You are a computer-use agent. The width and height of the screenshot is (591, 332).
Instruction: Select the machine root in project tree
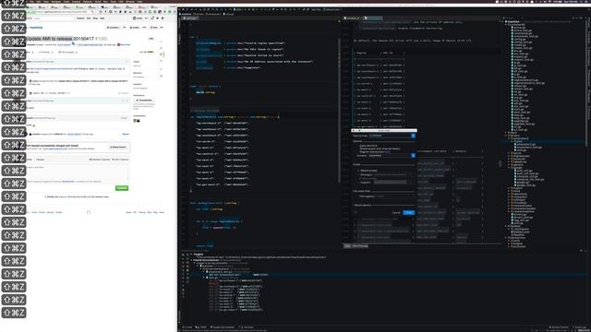[513, 22]
